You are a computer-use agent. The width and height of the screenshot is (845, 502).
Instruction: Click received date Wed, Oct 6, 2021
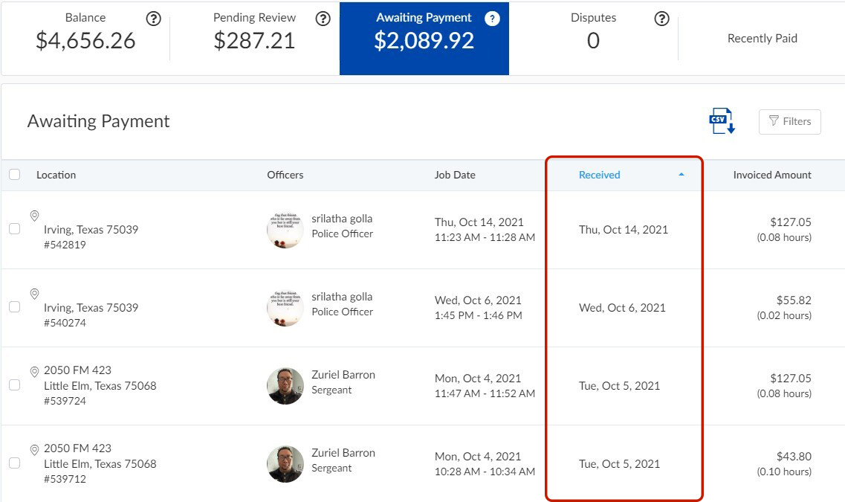pyautogui.click(x=622, y=308)
